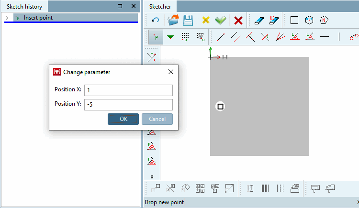Open a sketch file with the folder icon

(x=173, y=20)
